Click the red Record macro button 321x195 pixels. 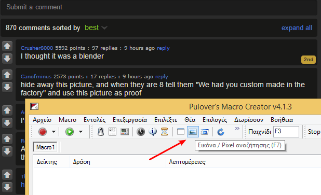click(x=43, y=132)
